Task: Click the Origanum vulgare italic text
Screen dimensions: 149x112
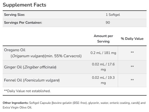Action: 28,56
